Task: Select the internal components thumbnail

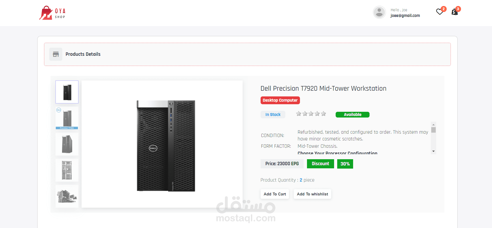Action: 67,170
